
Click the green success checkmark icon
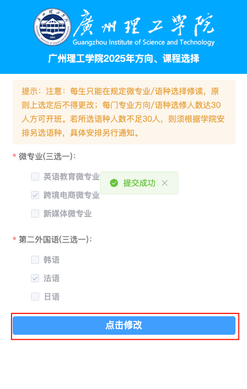tap(114, 183)
